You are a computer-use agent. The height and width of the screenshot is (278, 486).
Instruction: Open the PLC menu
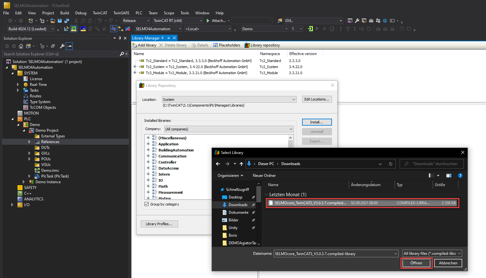click(139, 13)
